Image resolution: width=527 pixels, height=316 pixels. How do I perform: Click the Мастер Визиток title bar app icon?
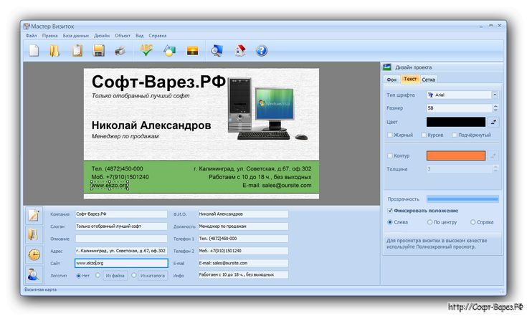point(27,27)
